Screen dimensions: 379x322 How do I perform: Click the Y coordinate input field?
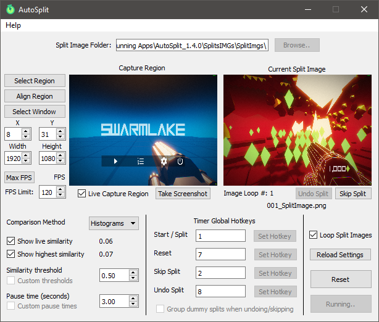pyautogui.click(x=48, y=134)
